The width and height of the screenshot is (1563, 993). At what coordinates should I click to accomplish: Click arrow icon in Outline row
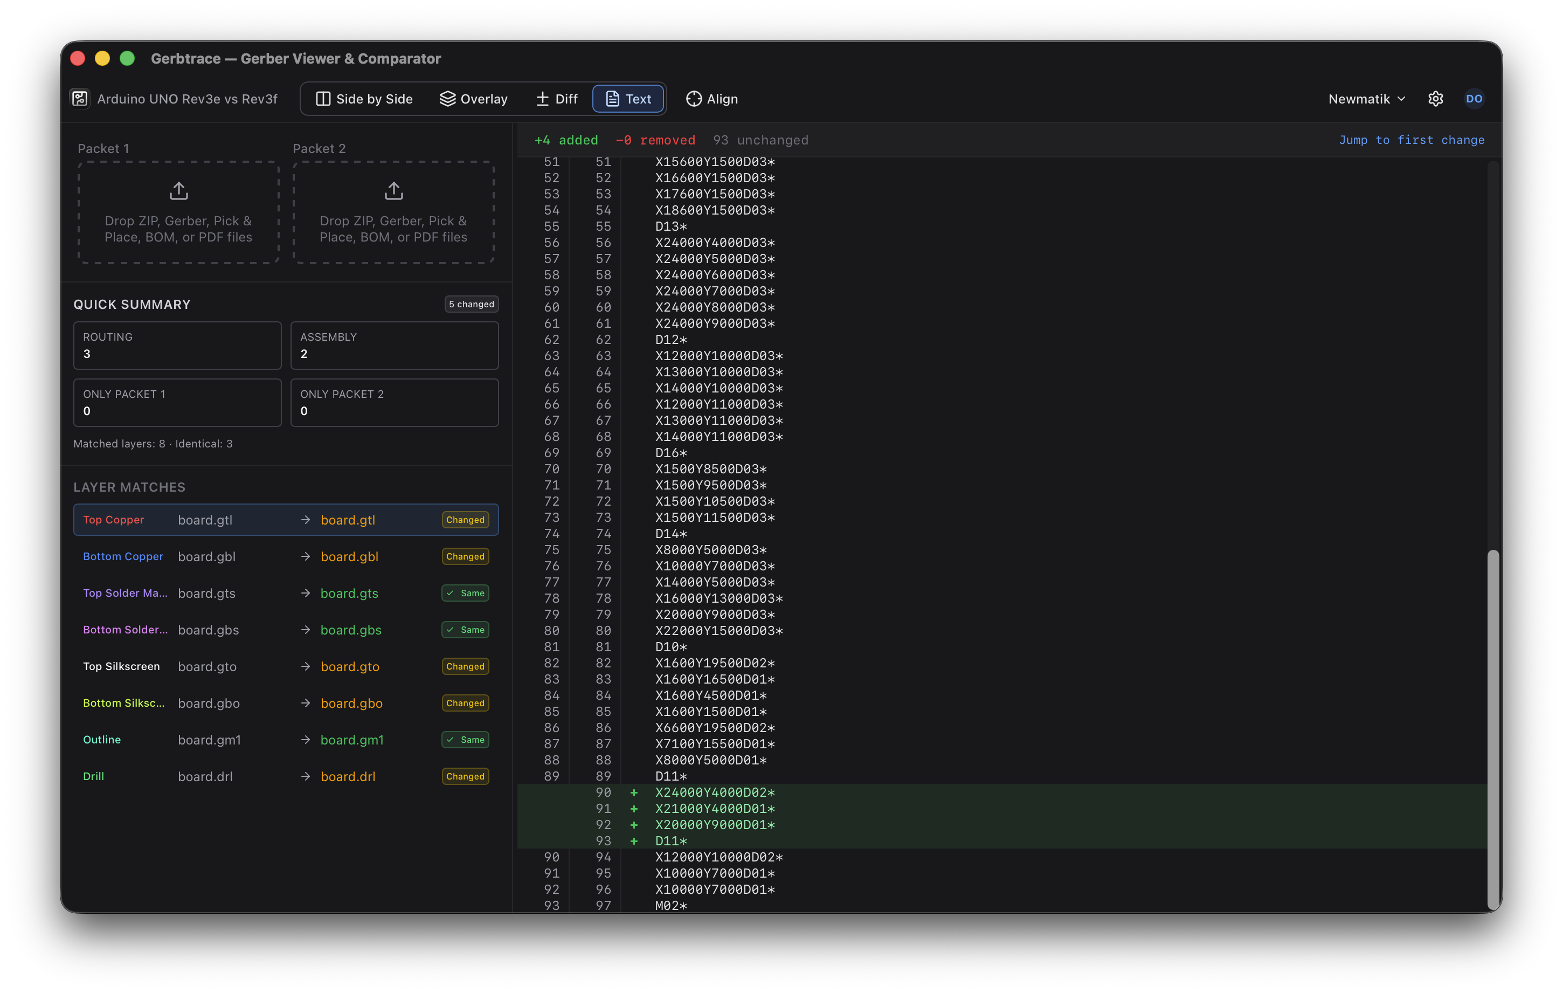305,740
